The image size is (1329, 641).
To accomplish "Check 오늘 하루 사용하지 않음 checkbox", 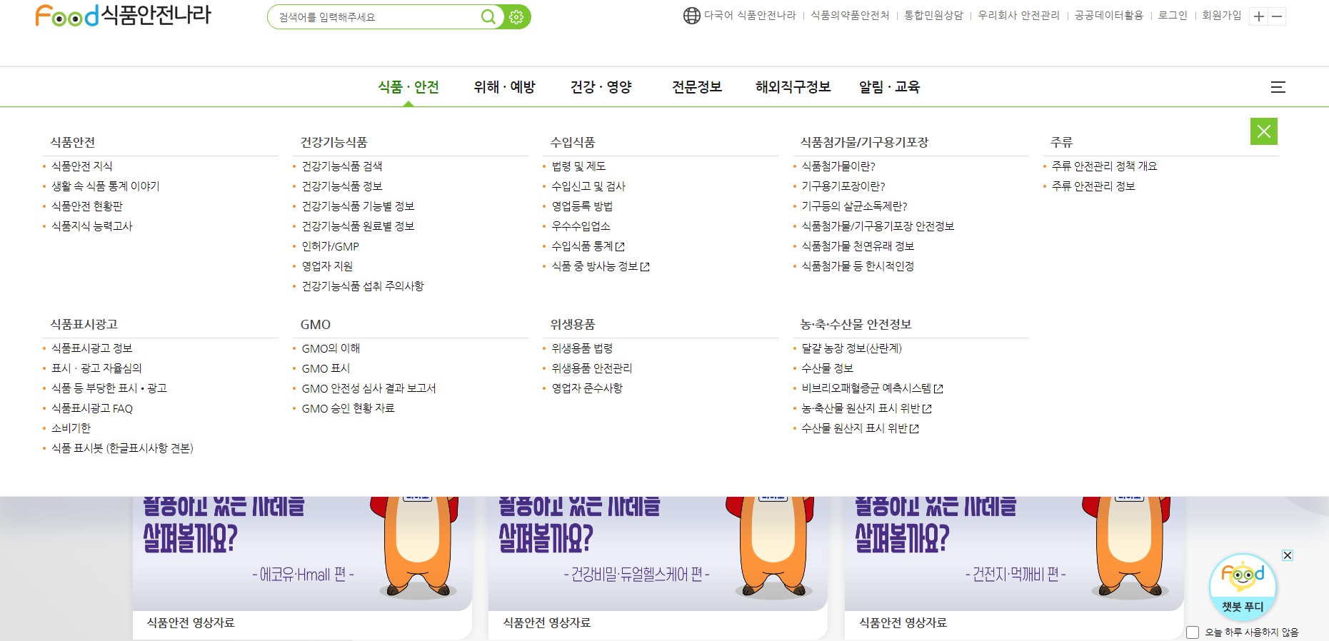I will click(1193, 632).
